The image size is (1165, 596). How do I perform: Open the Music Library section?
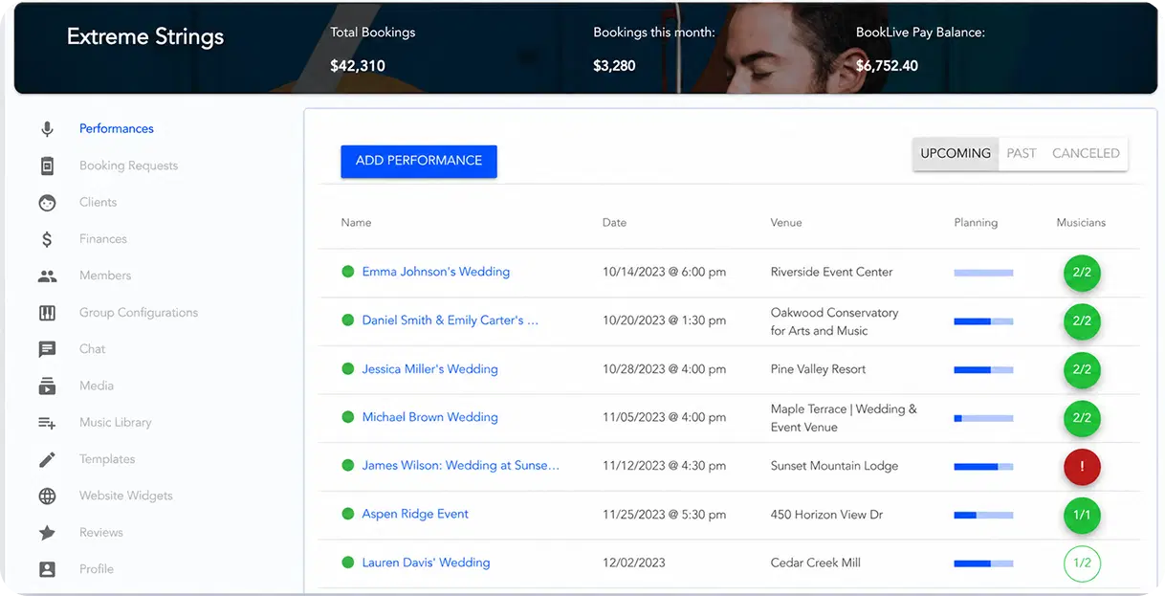tap(116, 423)
